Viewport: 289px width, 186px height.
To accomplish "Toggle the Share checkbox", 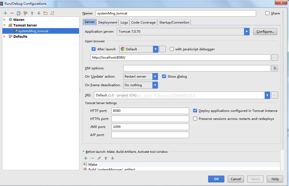I will pyautogui.click(x=267, y=13).
